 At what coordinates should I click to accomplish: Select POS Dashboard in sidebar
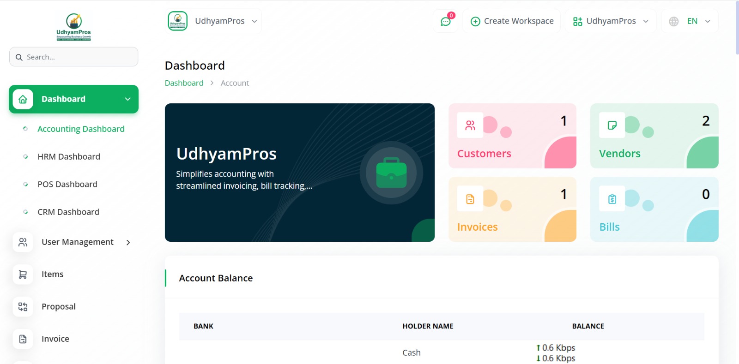click(x=67, y=185)
